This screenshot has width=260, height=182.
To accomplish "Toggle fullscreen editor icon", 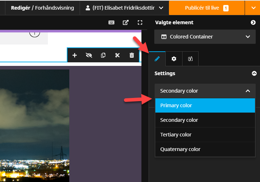I will [140, 22].
